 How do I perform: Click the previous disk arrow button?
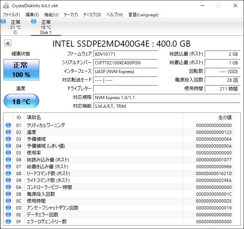[x=8, y=43]
